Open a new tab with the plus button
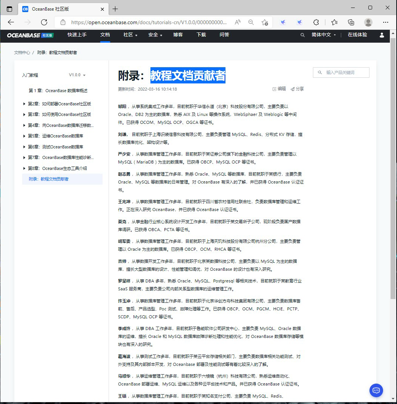Image resolution: width=397 pixels, height=404 pixels. [115, 9]
